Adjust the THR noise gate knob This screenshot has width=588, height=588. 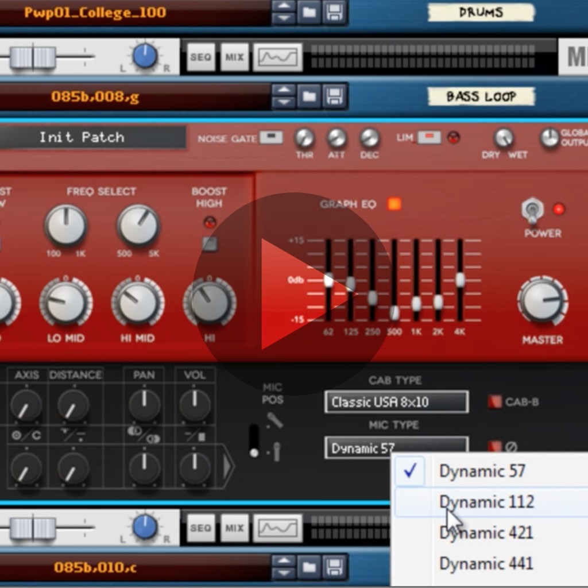point(304,138)
